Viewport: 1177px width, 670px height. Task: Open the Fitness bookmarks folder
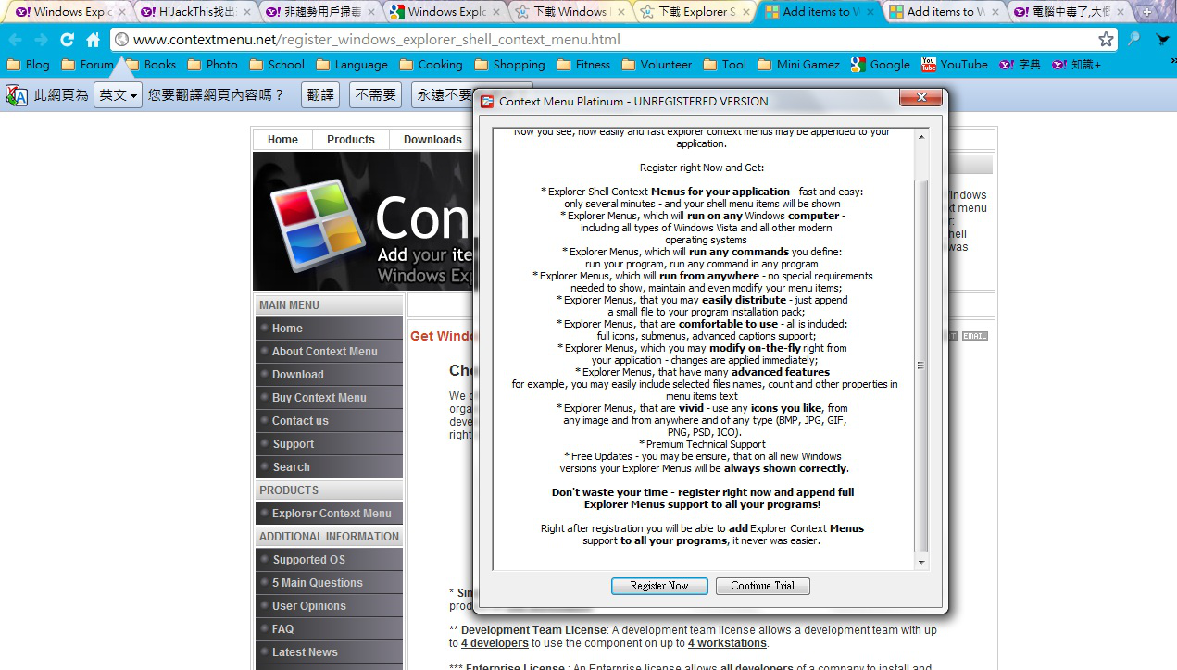583,65
